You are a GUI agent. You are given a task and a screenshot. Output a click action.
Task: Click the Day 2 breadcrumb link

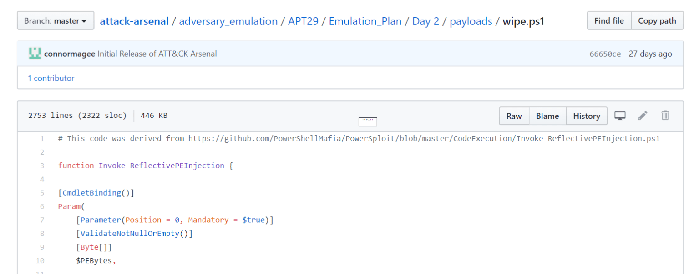(425, 21)
